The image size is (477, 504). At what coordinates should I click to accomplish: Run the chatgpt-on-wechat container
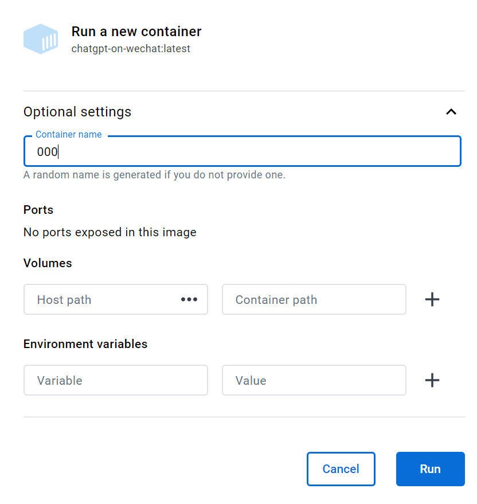click(x=430, y=469)
